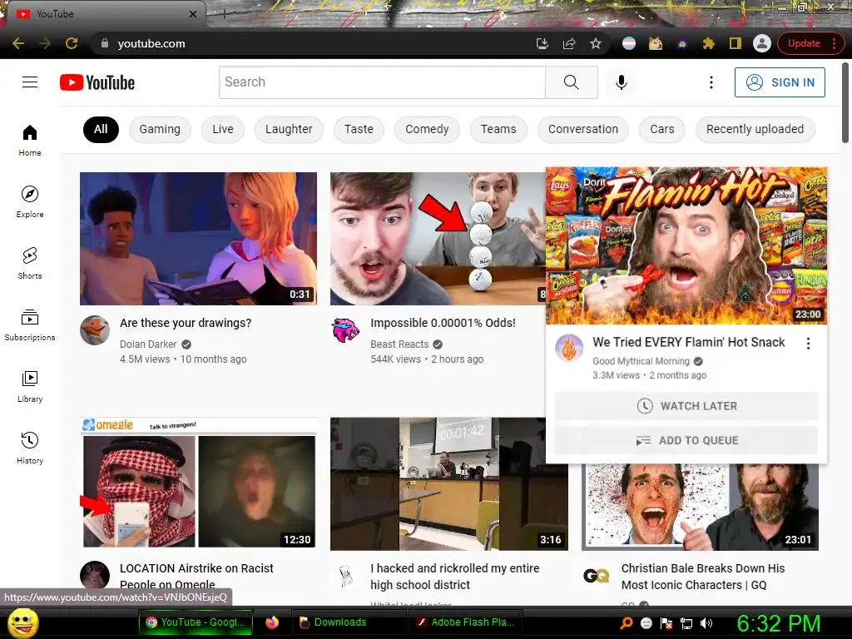Open more options for Flamin' Hot video
This screenshot has height=639, width=852.
point(808,344)
